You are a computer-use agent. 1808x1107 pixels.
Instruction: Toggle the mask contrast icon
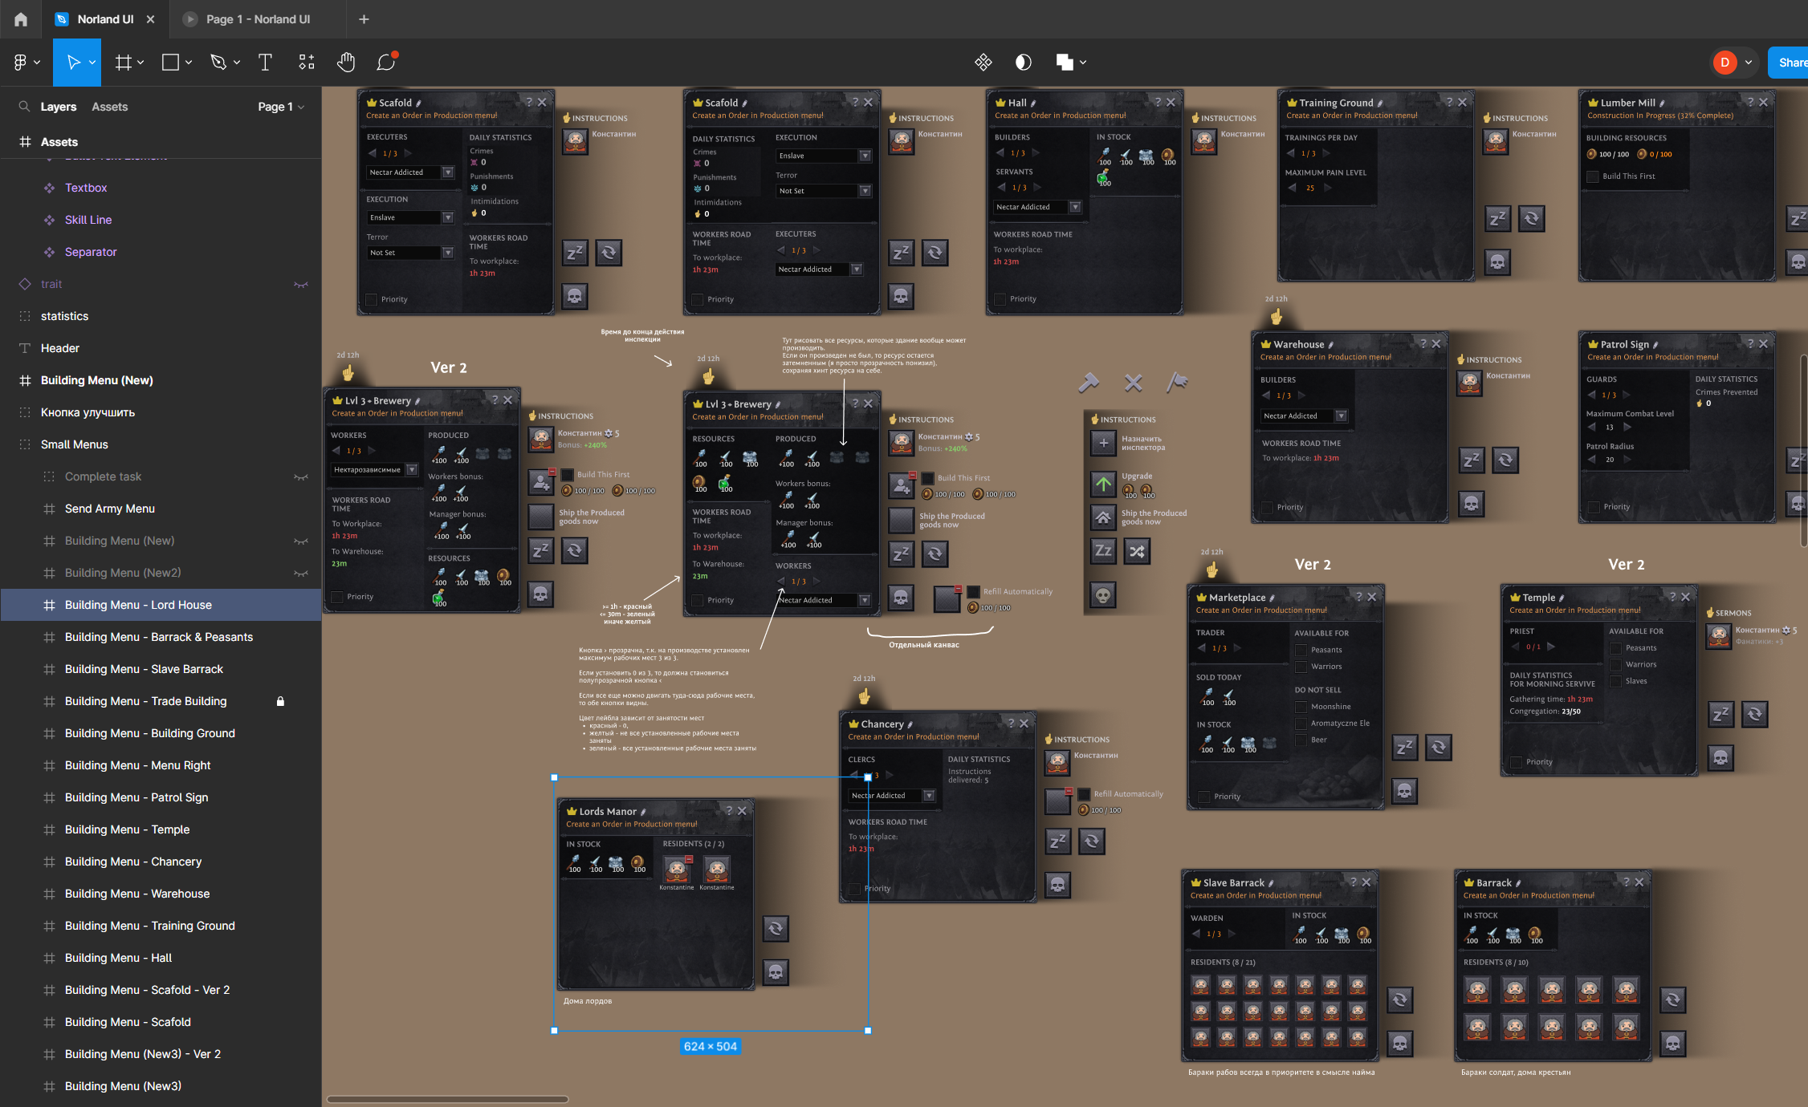tap(1023, 63)
